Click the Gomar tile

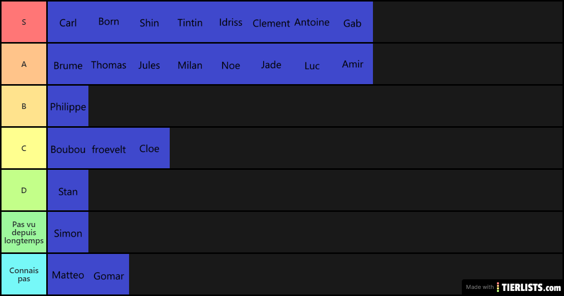(x=109, y=274)
